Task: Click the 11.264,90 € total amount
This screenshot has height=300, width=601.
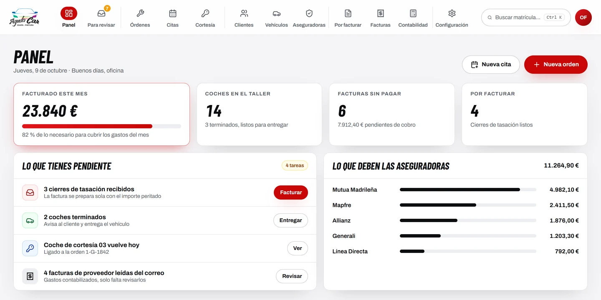Action: click(x=561, y=165)
